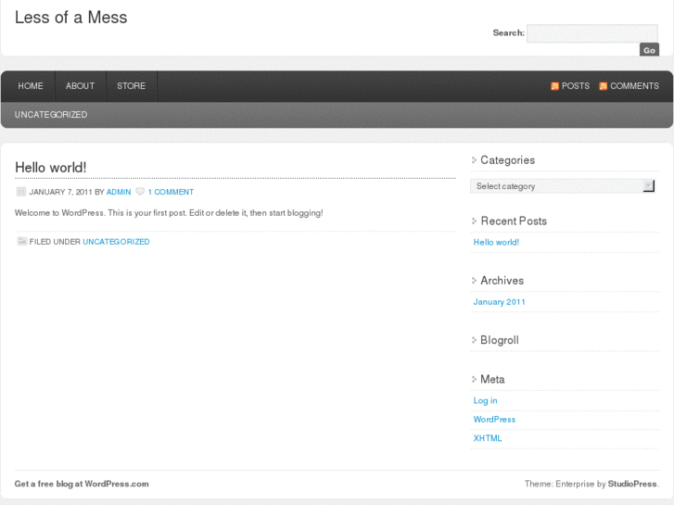The image size is (674, 505).
Task: Click the Recent Posts widget heading
Action: pos(514,221)
